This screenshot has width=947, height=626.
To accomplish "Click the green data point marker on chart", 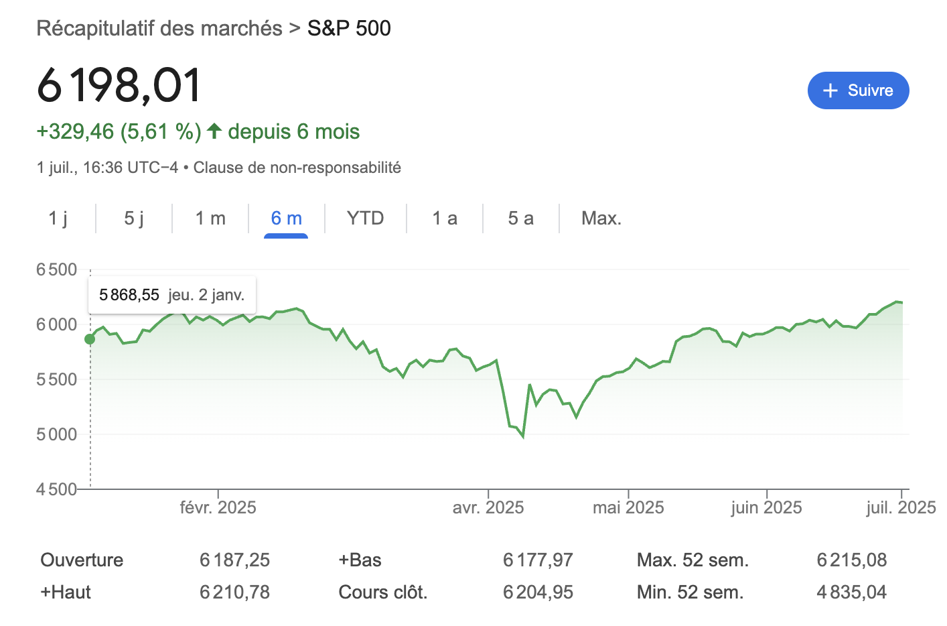I will (x=90, y=339).
